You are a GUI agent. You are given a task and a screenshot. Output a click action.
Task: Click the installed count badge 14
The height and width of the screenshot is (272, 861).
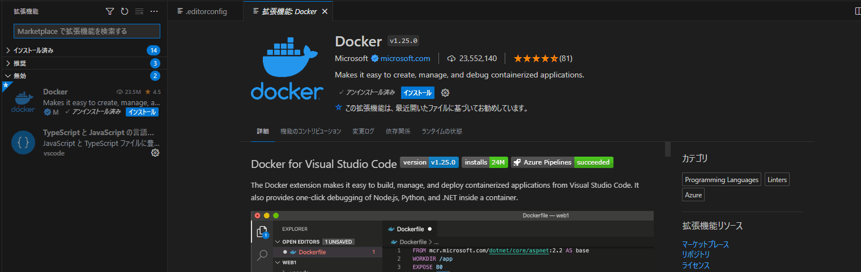[x=153, y=50]
